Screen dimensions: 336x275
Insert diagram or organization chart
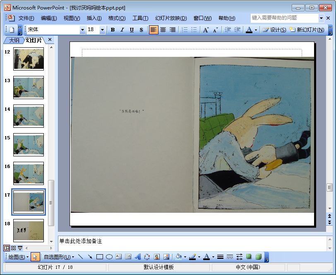pyautogui.click(x=147, y=257)
